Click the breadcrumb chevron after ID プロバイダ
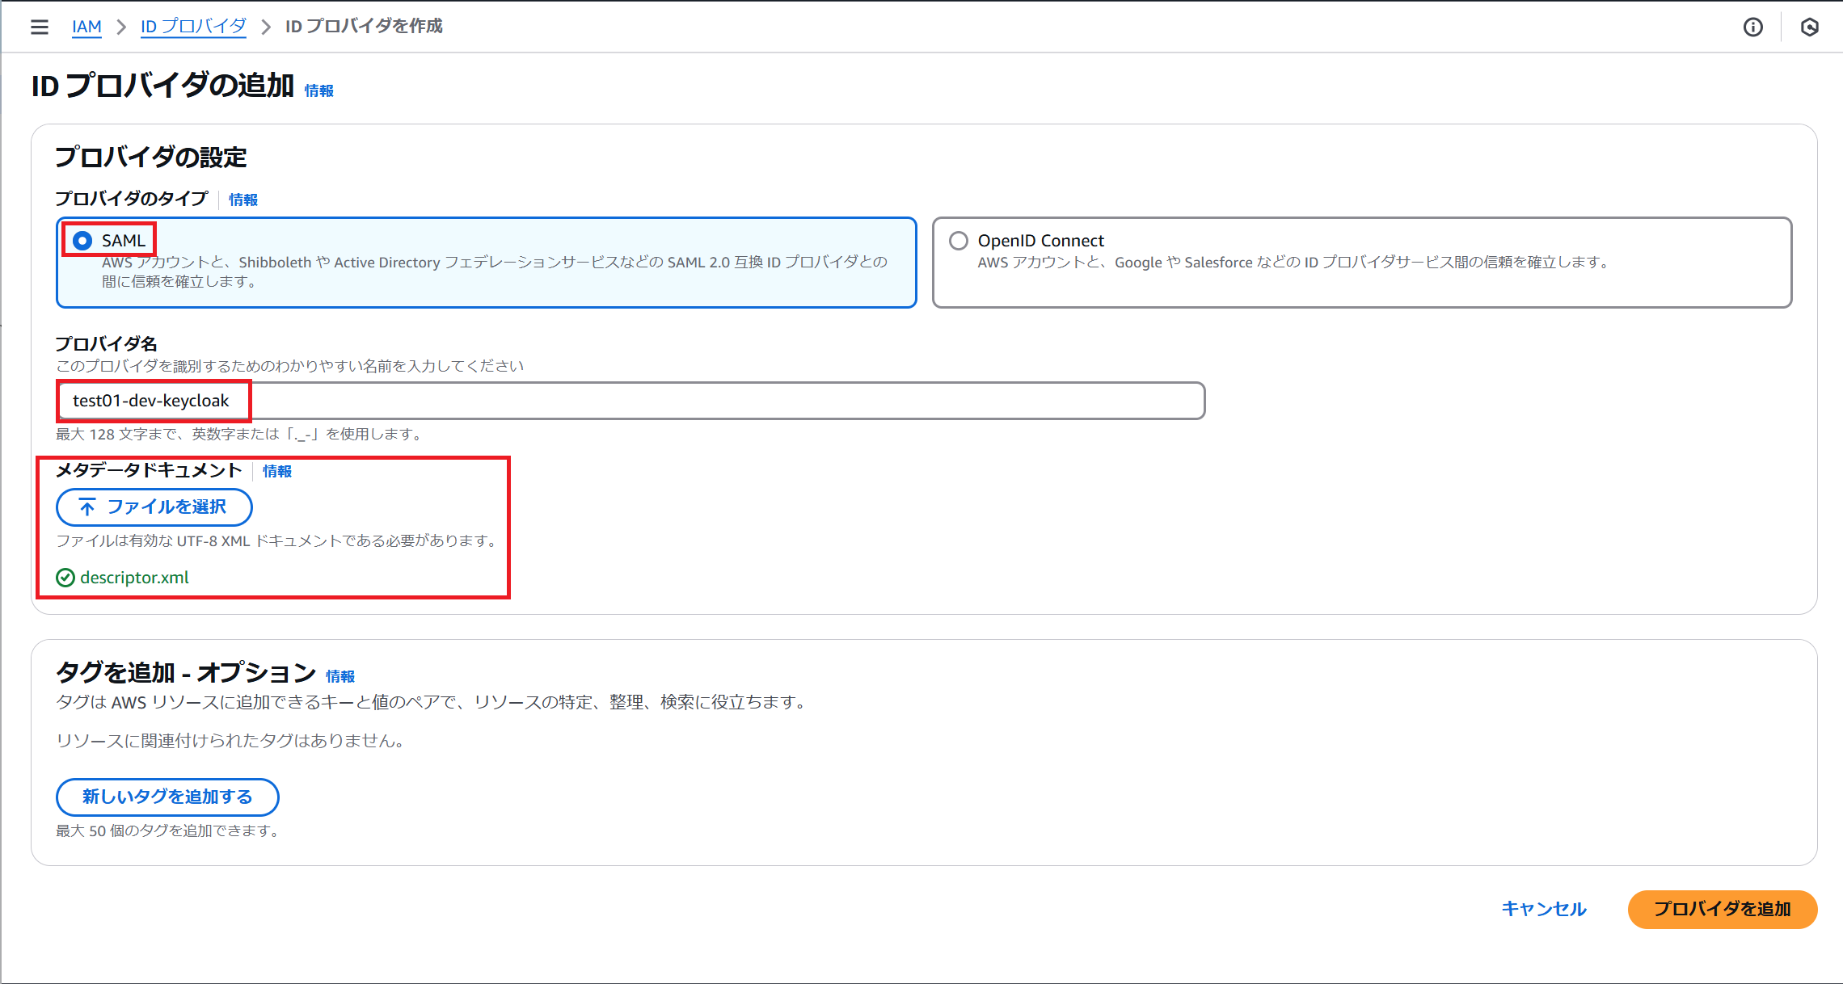Image resolution: width=1843 pixels, height=984 pixels. [265, 27]
